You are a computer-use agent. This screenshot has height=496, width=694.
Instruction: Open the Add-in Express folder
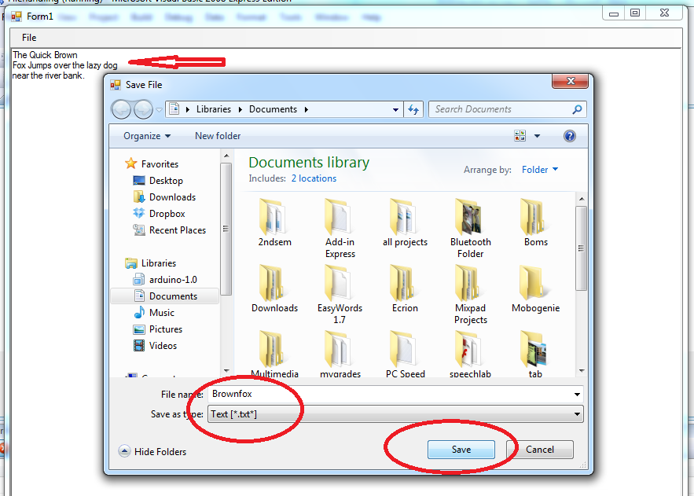point(340,228)
